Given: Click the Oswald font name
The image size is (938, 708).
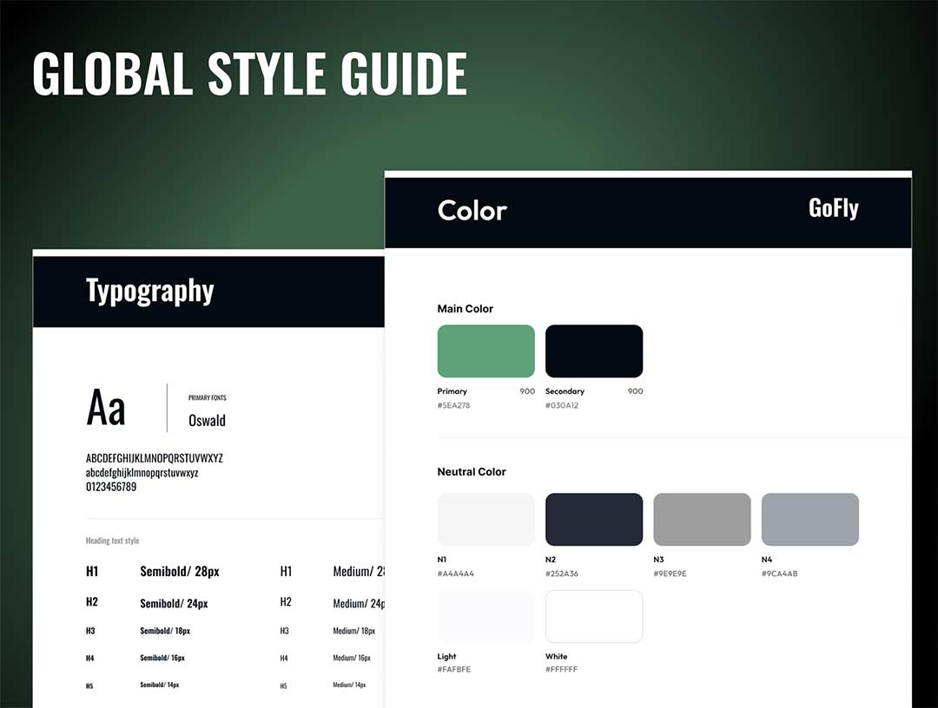Looking at the screenshot, I should [x=207, y=421].
